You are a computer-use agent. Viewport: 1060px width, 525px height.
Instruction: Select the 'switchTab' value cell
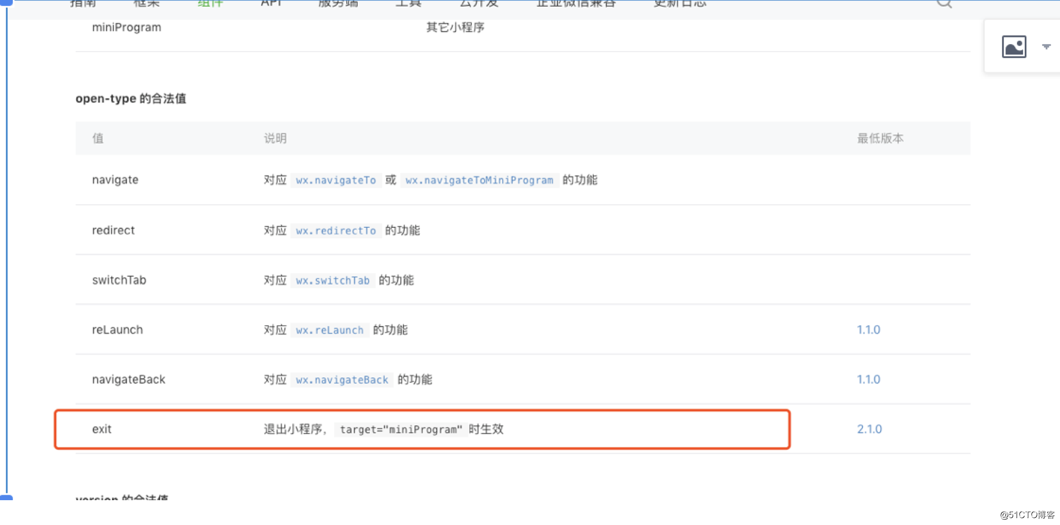tap(119, 280)
